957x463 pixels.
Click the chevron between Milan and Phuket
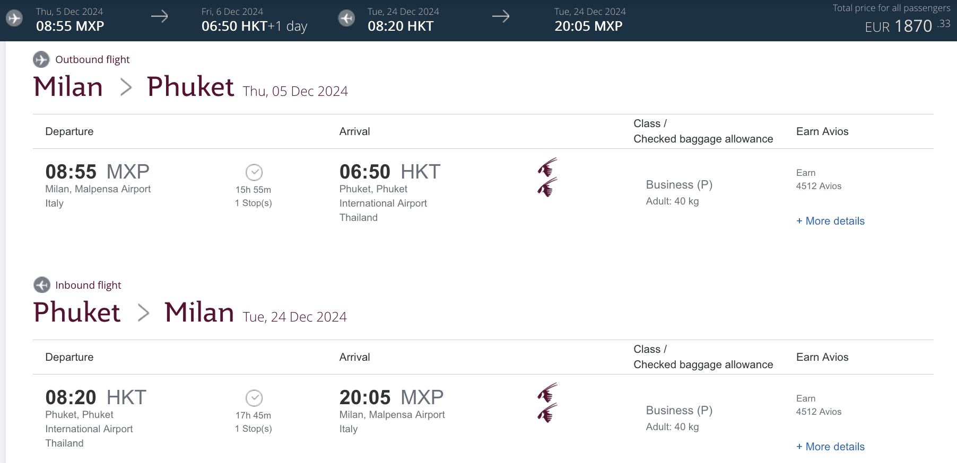pyautogui.click(x=126, y=87)
